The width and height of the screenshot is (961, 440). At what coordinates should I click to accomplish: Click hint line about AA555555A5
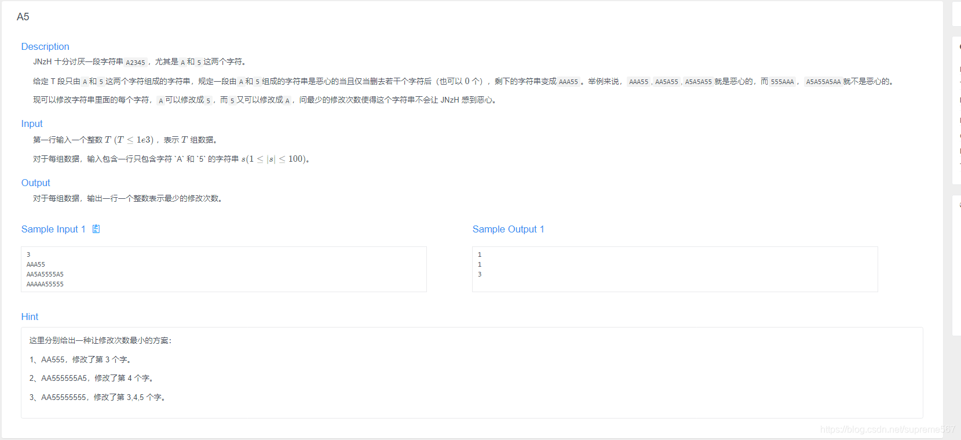click(x=92, y=378)
